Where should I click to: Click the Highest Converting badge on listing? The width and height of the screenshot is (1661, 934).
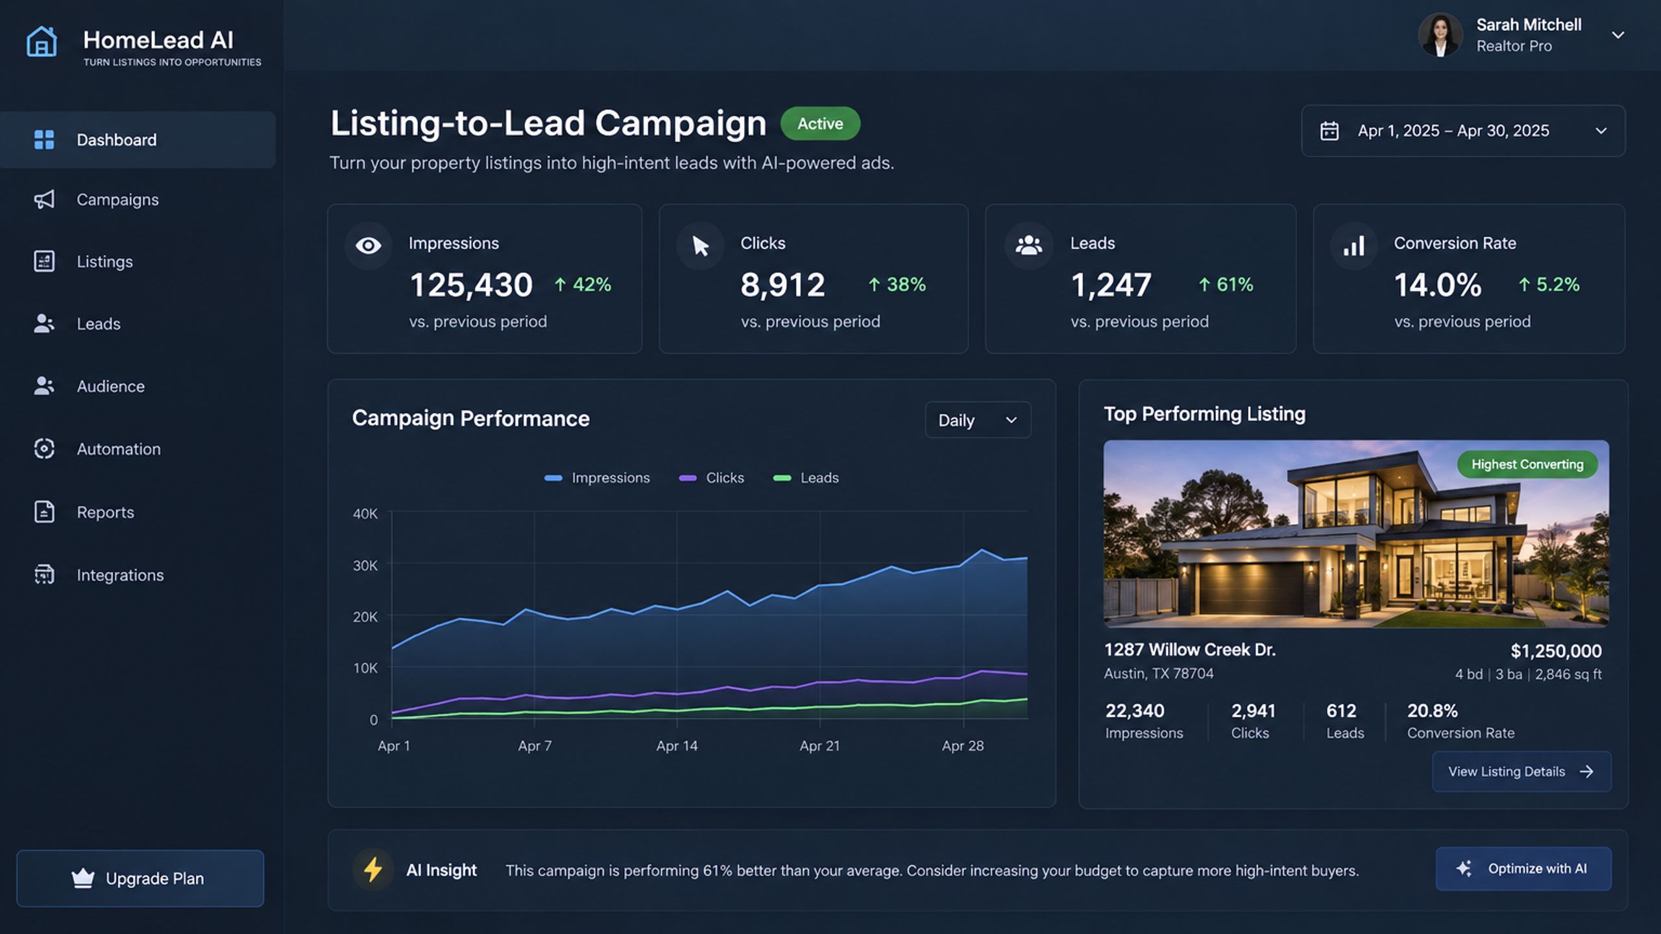[1527, 464]
